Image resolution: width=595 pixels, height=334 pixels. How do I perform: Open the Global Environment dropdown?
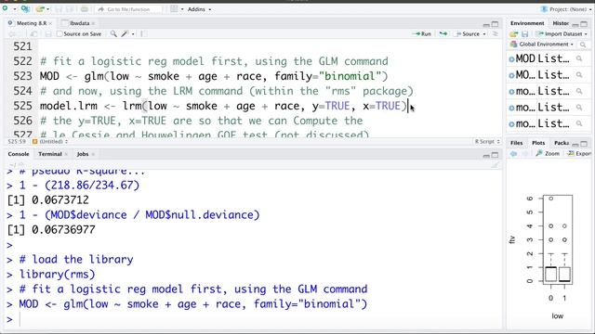pos(541,45)
